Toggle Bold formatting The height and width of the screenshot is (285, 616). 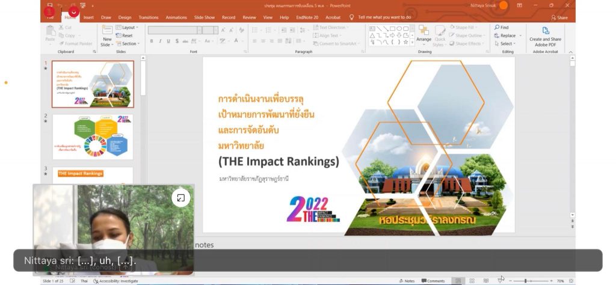pyautogui.click(x=152, y=41)
